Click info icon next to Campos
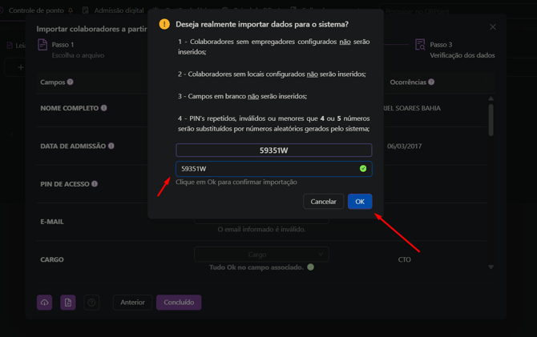 pyautogui.click(x=71, y=82)
